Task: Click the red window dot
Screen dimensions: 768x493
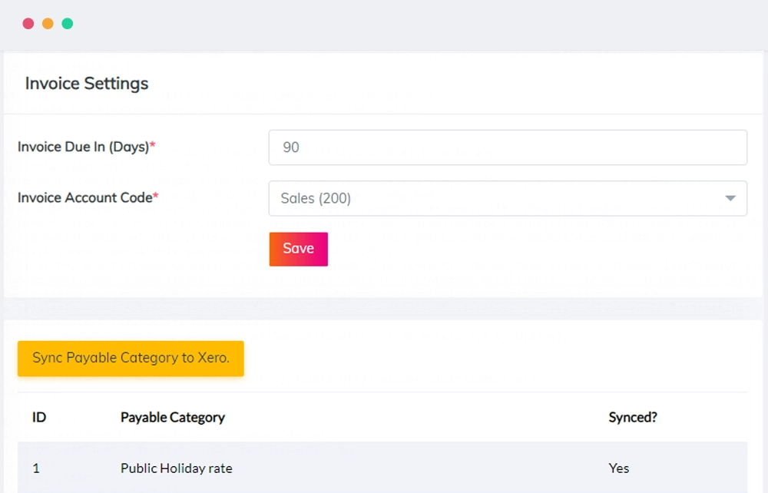Action: point(28,24)
